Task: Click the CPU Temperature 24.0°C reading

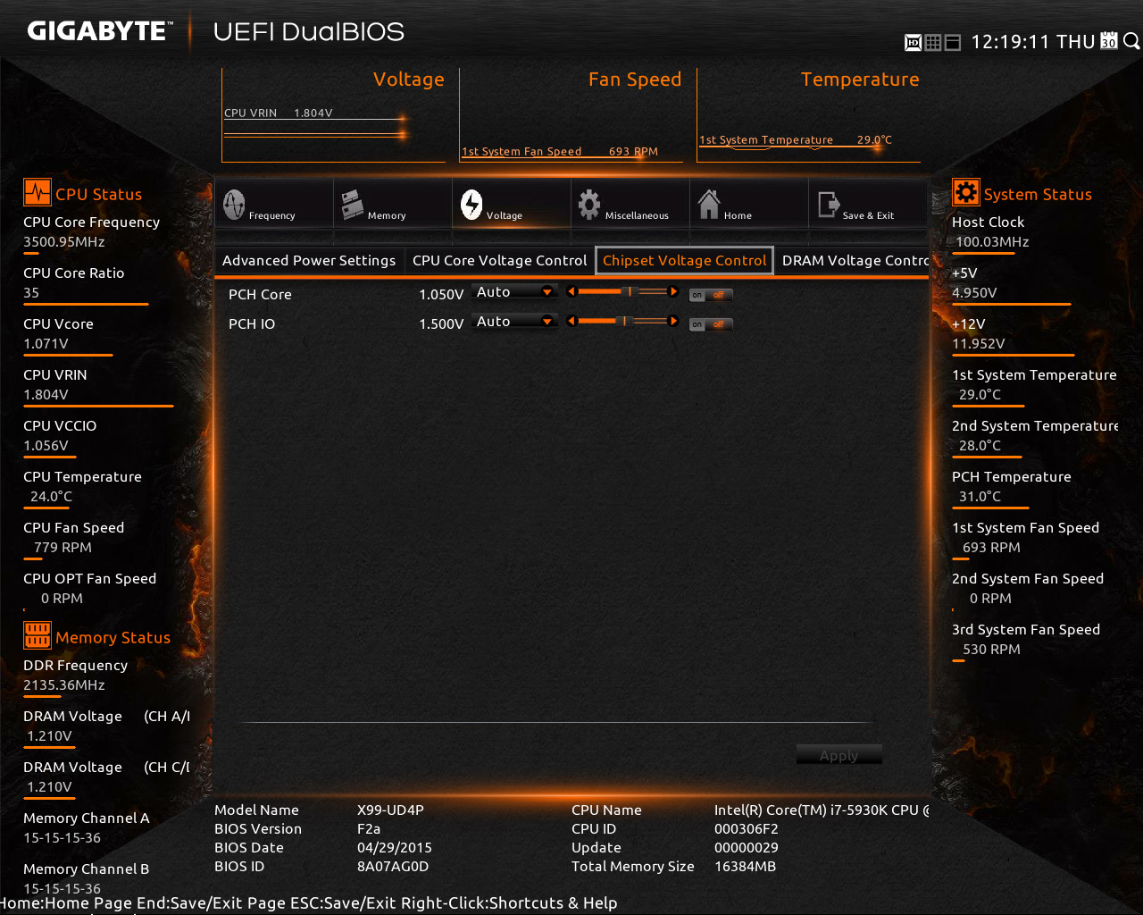Action: (x=51, y=497)
